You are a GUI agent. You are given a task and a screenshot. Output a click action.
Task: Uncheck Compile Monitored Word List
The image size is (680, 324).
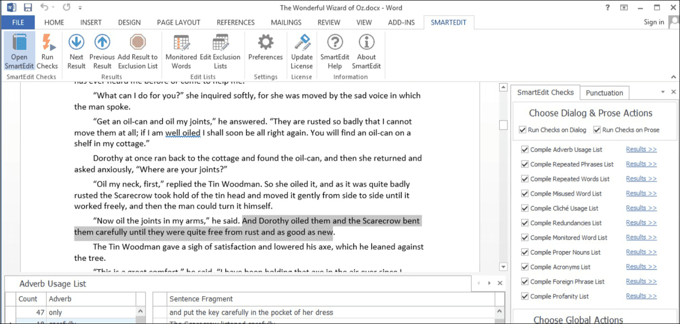(x=525, y=238)
